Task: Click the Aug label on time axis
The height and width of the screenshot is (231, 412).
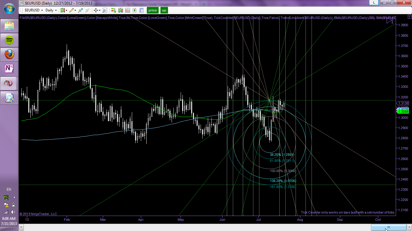Action: (300, 220)
